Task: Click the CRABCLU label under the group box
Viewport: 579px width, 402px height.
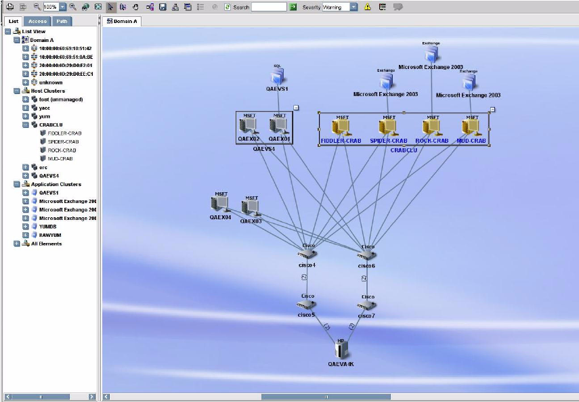Action: click(404, 150)
